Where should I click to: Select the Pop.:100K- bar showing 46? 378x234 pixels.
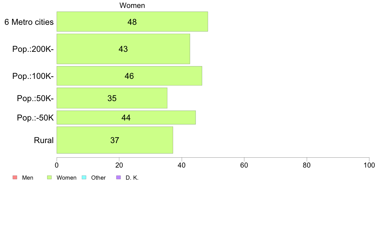(x=129, y=76)
